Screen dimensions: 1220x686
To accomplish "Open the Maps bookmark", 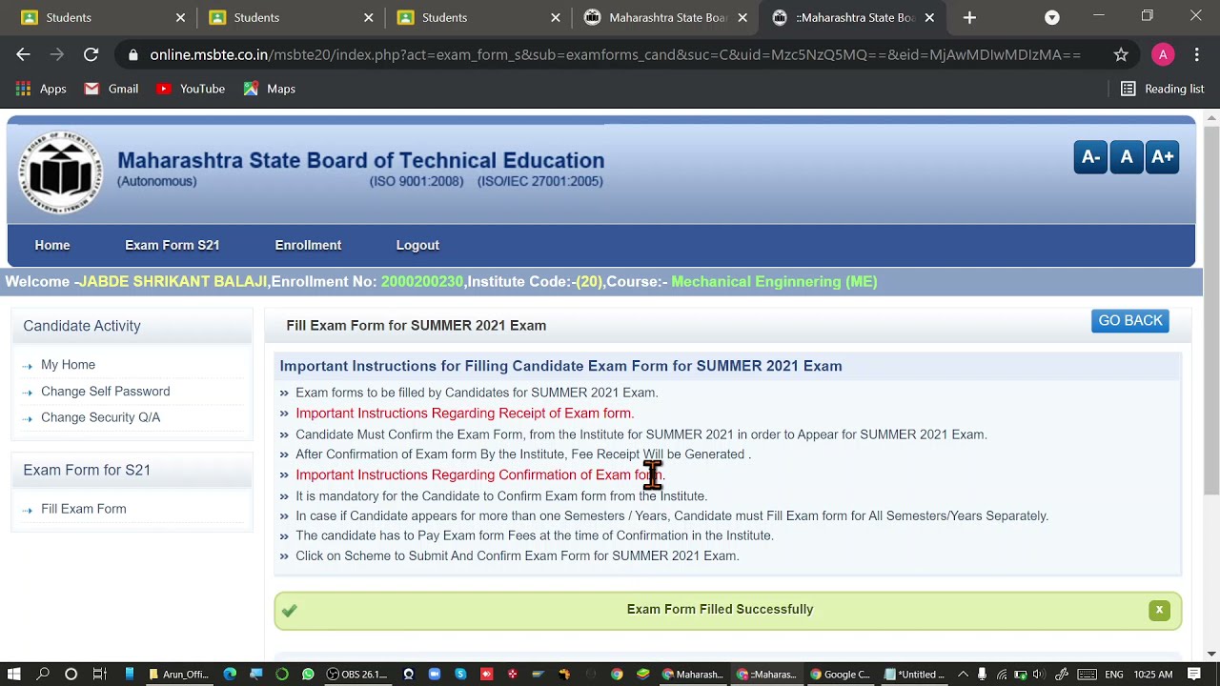I will pyautogui.click(x=269, y=89).
